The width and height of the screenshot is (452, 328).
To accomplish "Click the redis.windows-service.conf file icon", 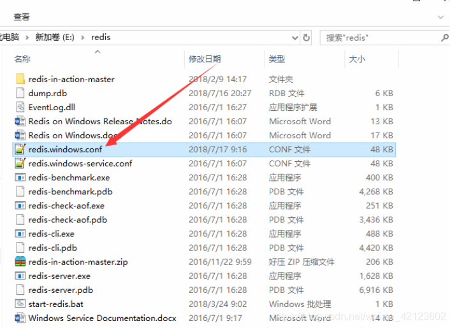I will click(20, 163).
